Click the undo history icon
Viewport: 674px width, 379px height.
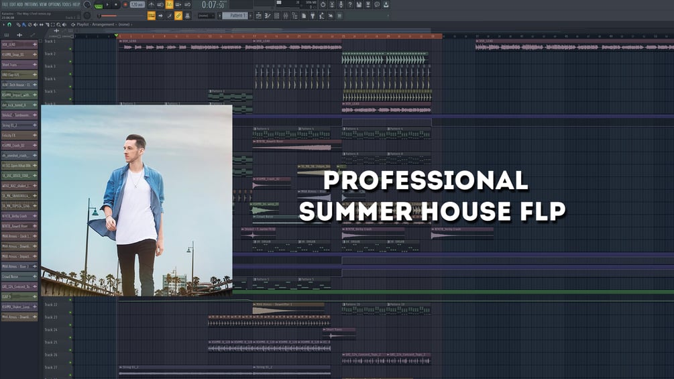coord(323,4)
